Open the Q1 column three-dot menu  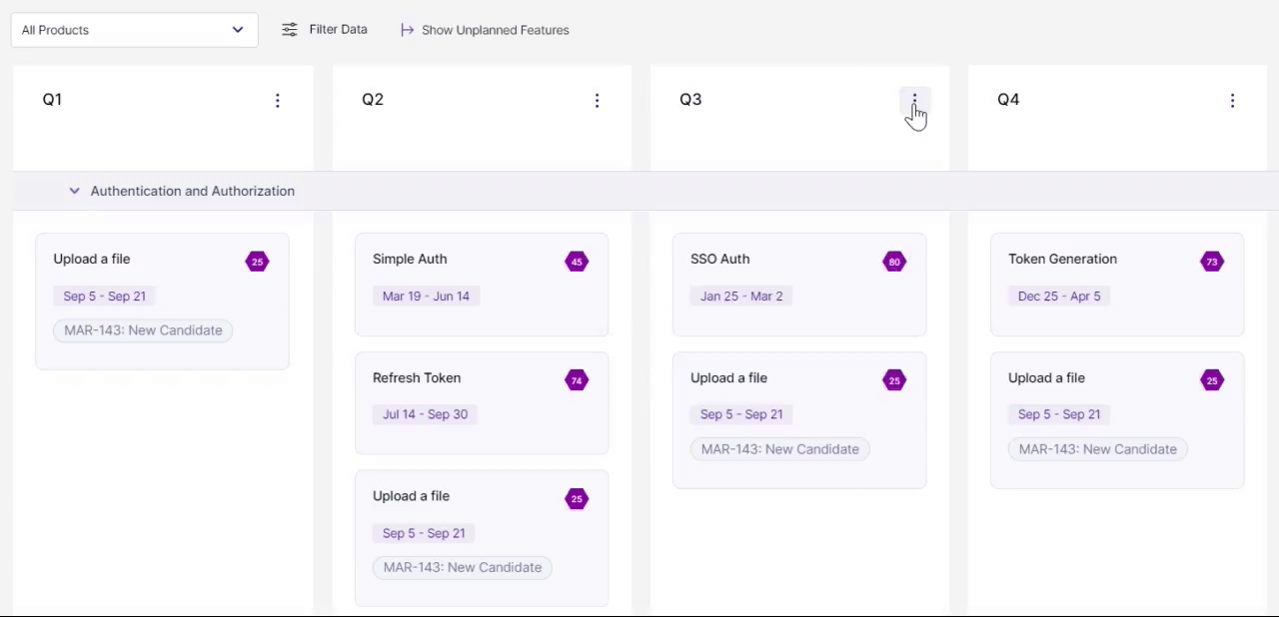coord(278,100)
